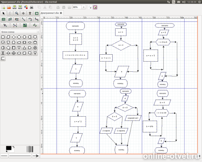Select the Scroll (move) tool

click(23, 13)
